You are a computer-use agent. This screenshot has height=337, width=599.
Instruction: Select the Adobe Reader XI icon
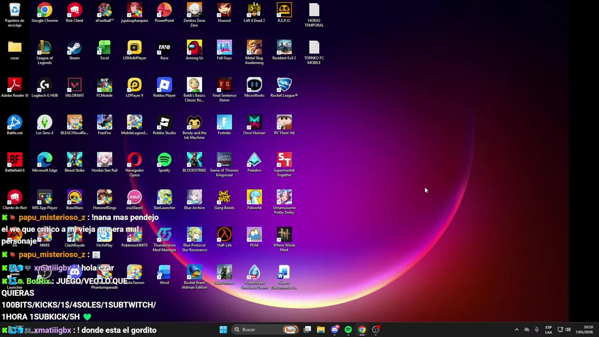click(15, 88)
